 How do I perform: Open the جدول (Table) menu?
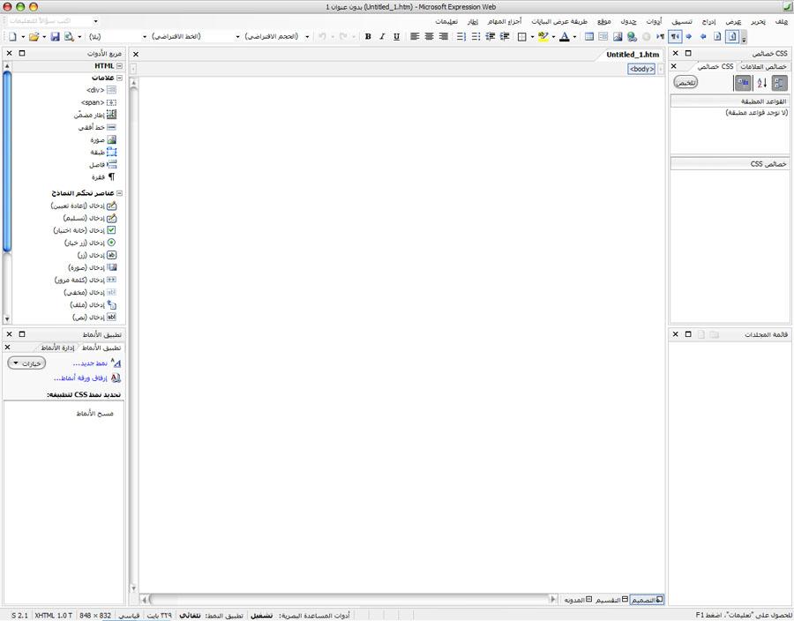click(x=627, y=21)
